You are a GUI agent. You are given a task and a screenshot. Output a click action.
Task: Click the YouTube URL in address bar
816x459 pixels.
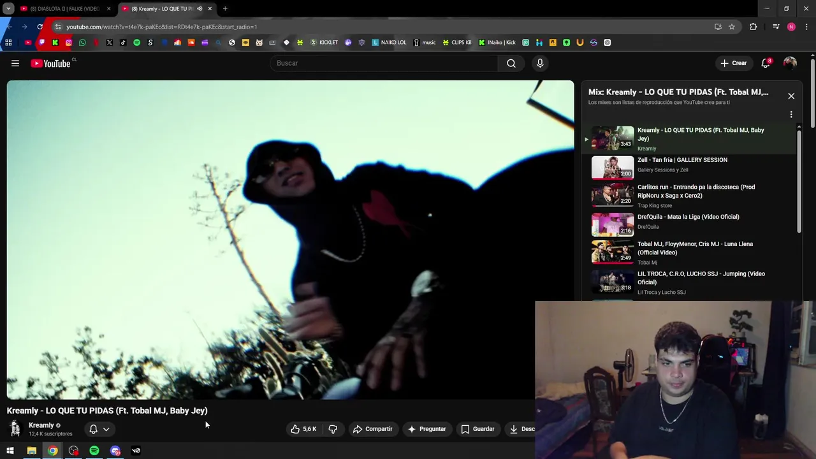161,27
